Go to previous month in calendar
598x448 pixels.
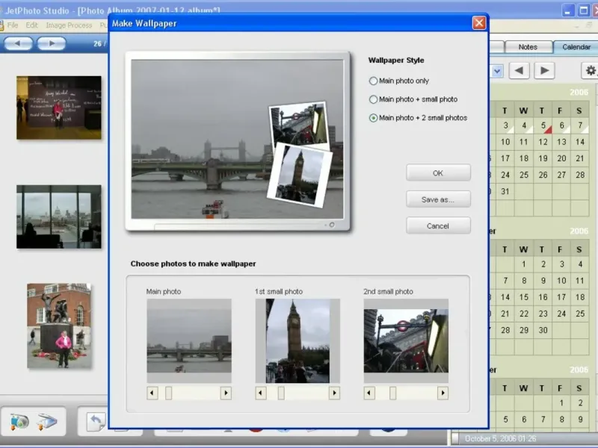click(x=520, y=71)
